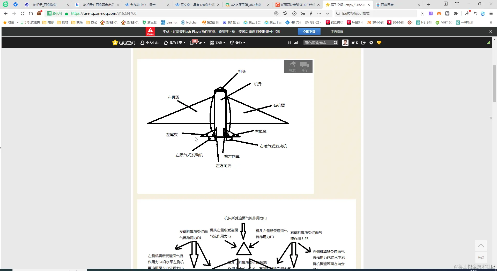Click the 转发 share icon on the image
The width and height of the screenshot is (497, 271).
292,66
